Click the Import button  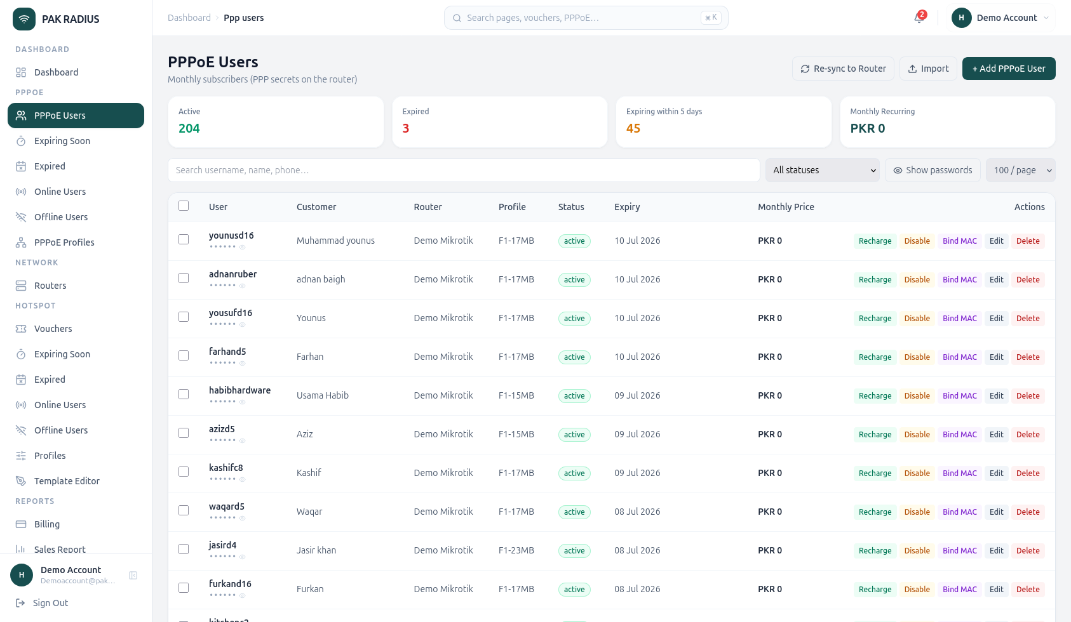(x=928, y=69)
